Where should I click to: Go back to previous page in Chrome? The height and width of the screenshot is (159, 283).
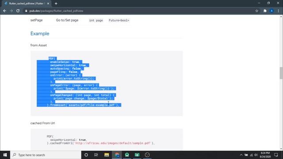click(5, 11)
